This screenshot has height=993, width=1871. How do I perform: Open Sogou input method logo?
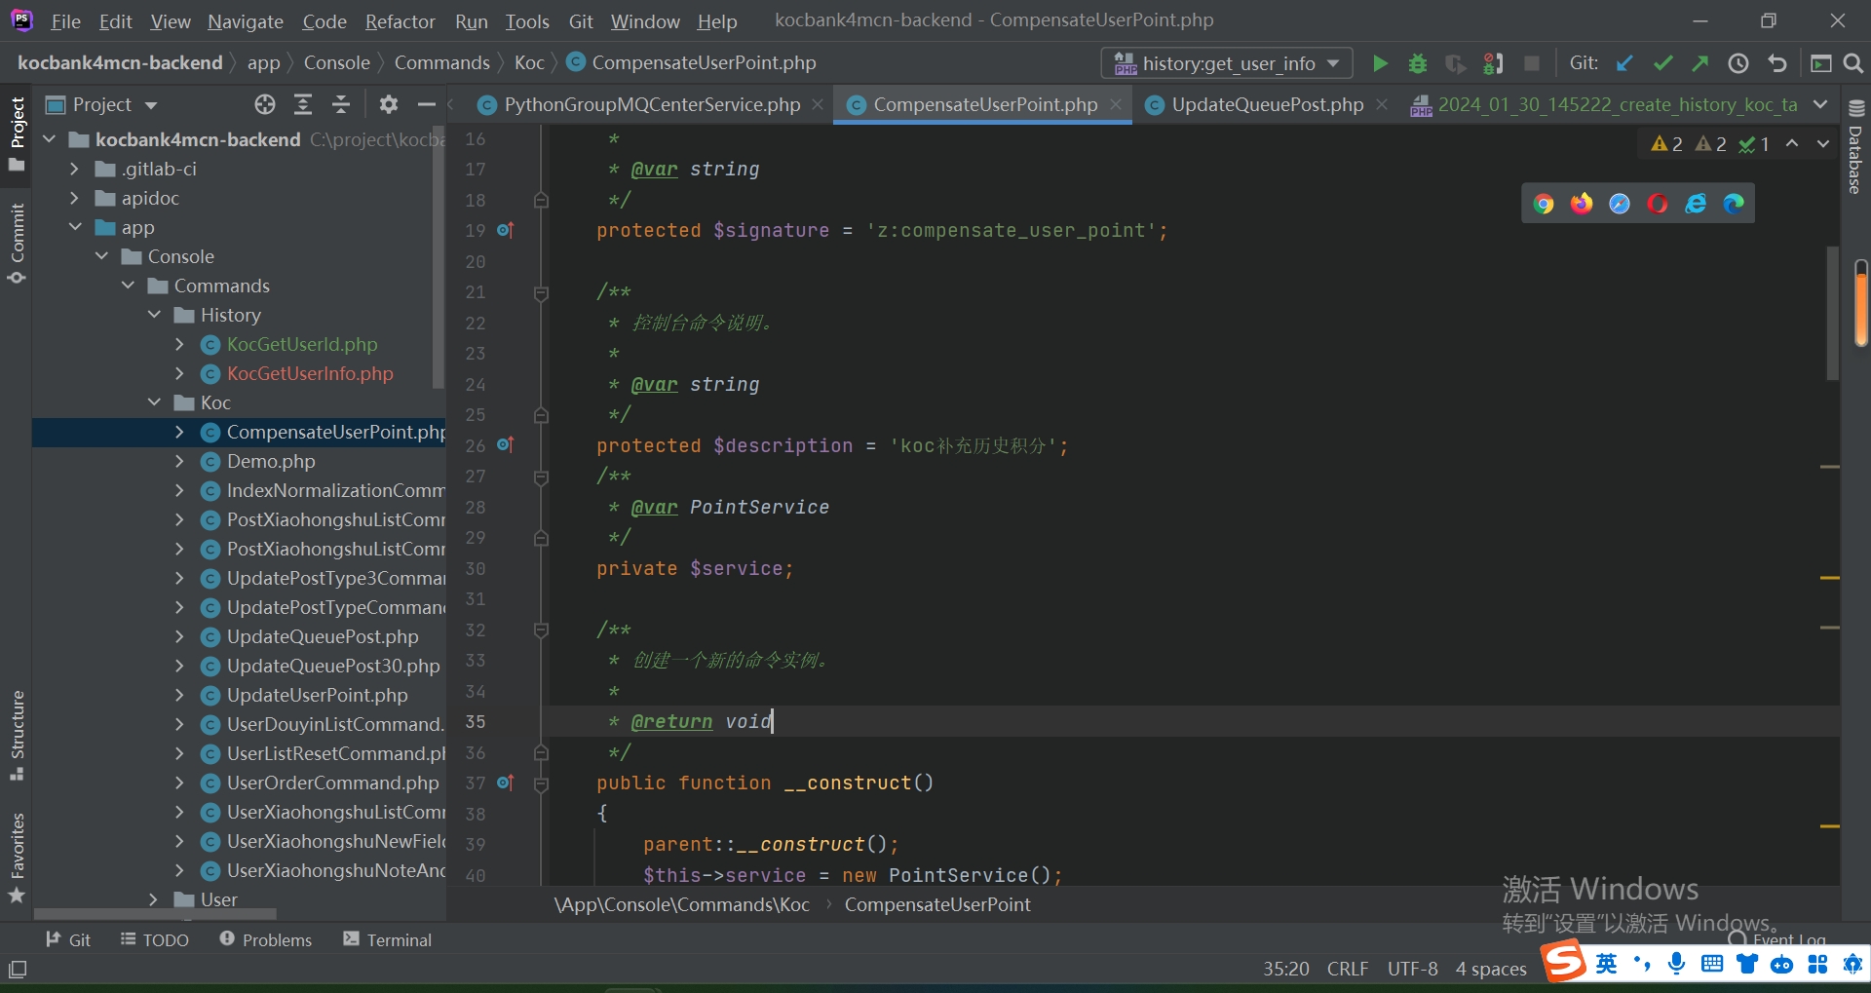(1564, 962)
